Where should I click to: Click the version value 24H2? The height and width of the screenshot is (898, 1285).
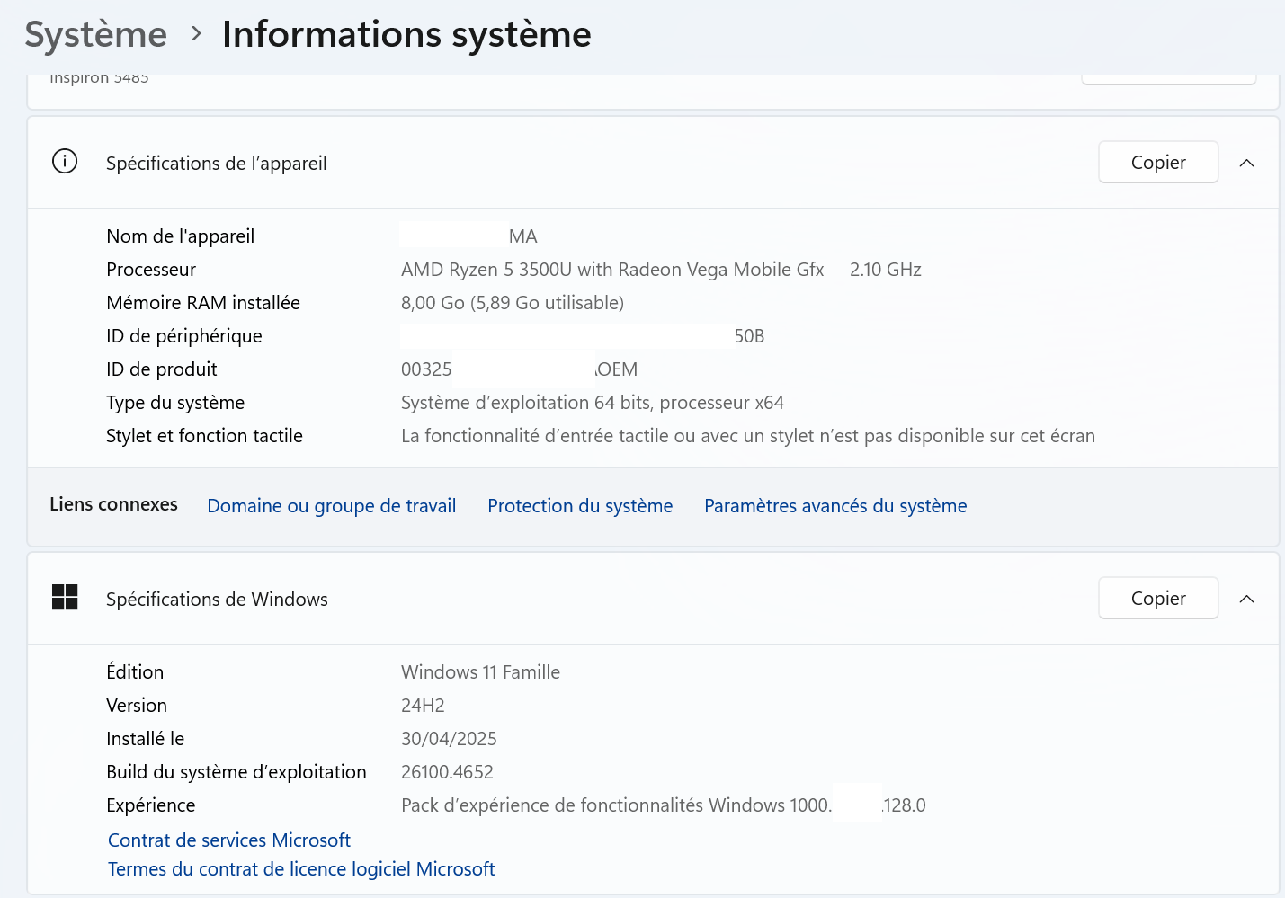(423, 706)
